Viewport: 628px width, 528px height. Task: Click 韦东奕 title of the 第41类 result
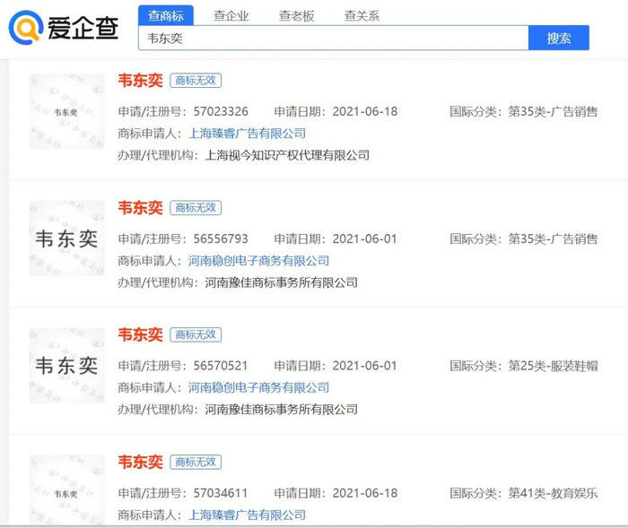point(140,462)
